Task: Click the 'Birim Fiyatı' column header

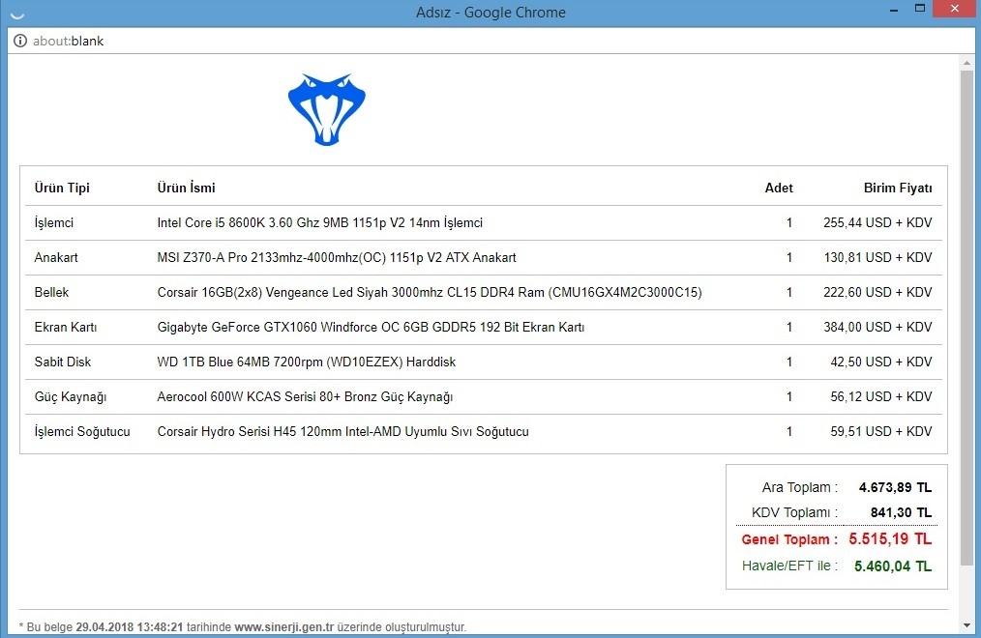Action: 898,188
